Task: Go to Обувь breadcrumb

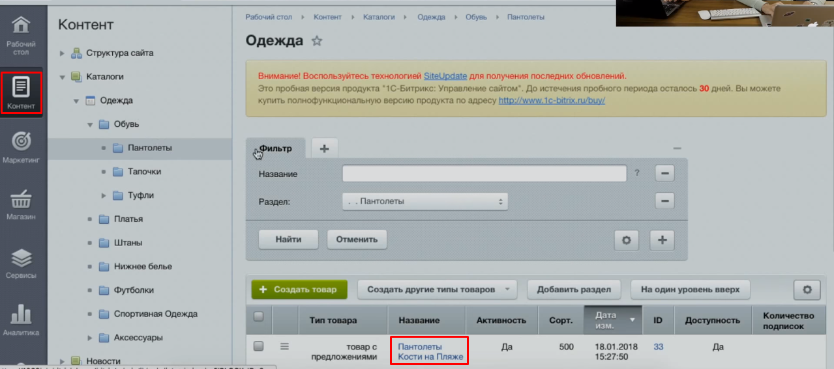Action: (476, 17)
